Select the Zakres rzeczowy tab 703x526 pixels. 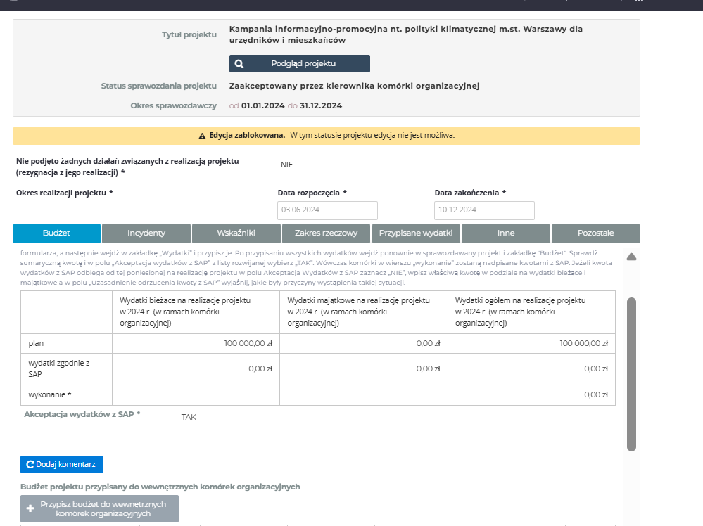[x=326, y=233]
